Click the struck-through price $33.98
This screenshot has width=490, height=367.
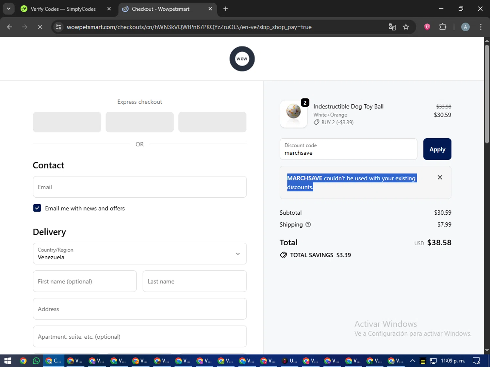coord(444,107)
